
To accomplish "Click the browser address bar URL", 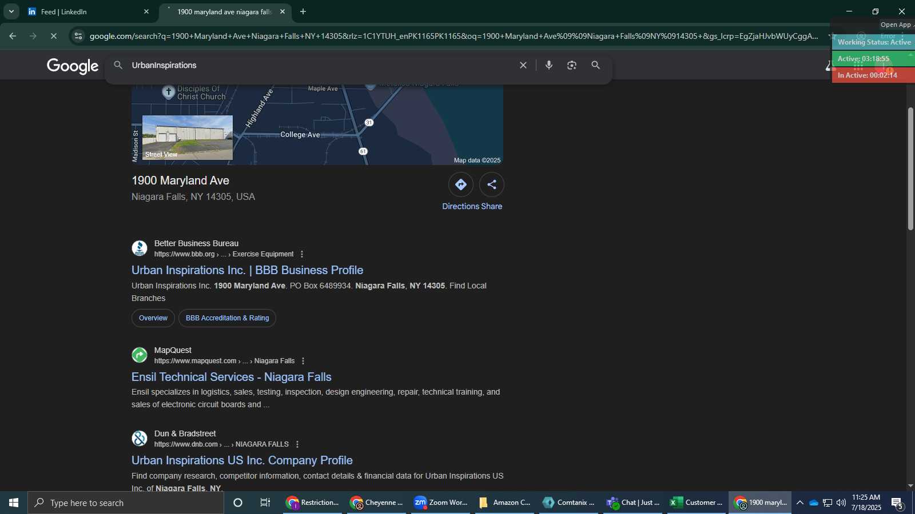I will click(453, 36).
